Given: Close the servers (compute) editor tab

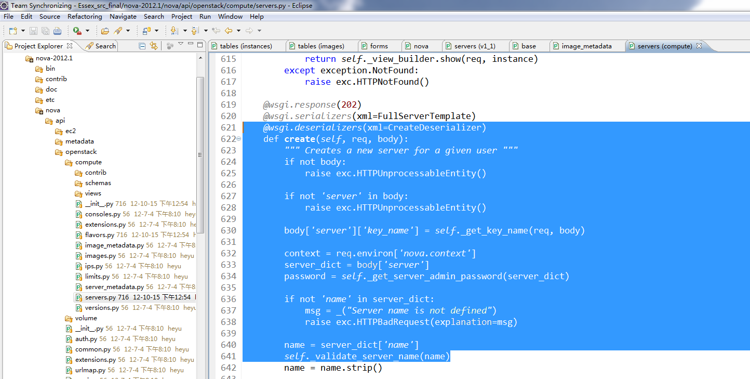Looking at the screenshot, I should pos(699,46).
